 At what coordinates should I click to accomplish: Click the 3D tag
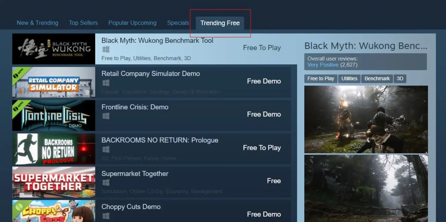400,79
